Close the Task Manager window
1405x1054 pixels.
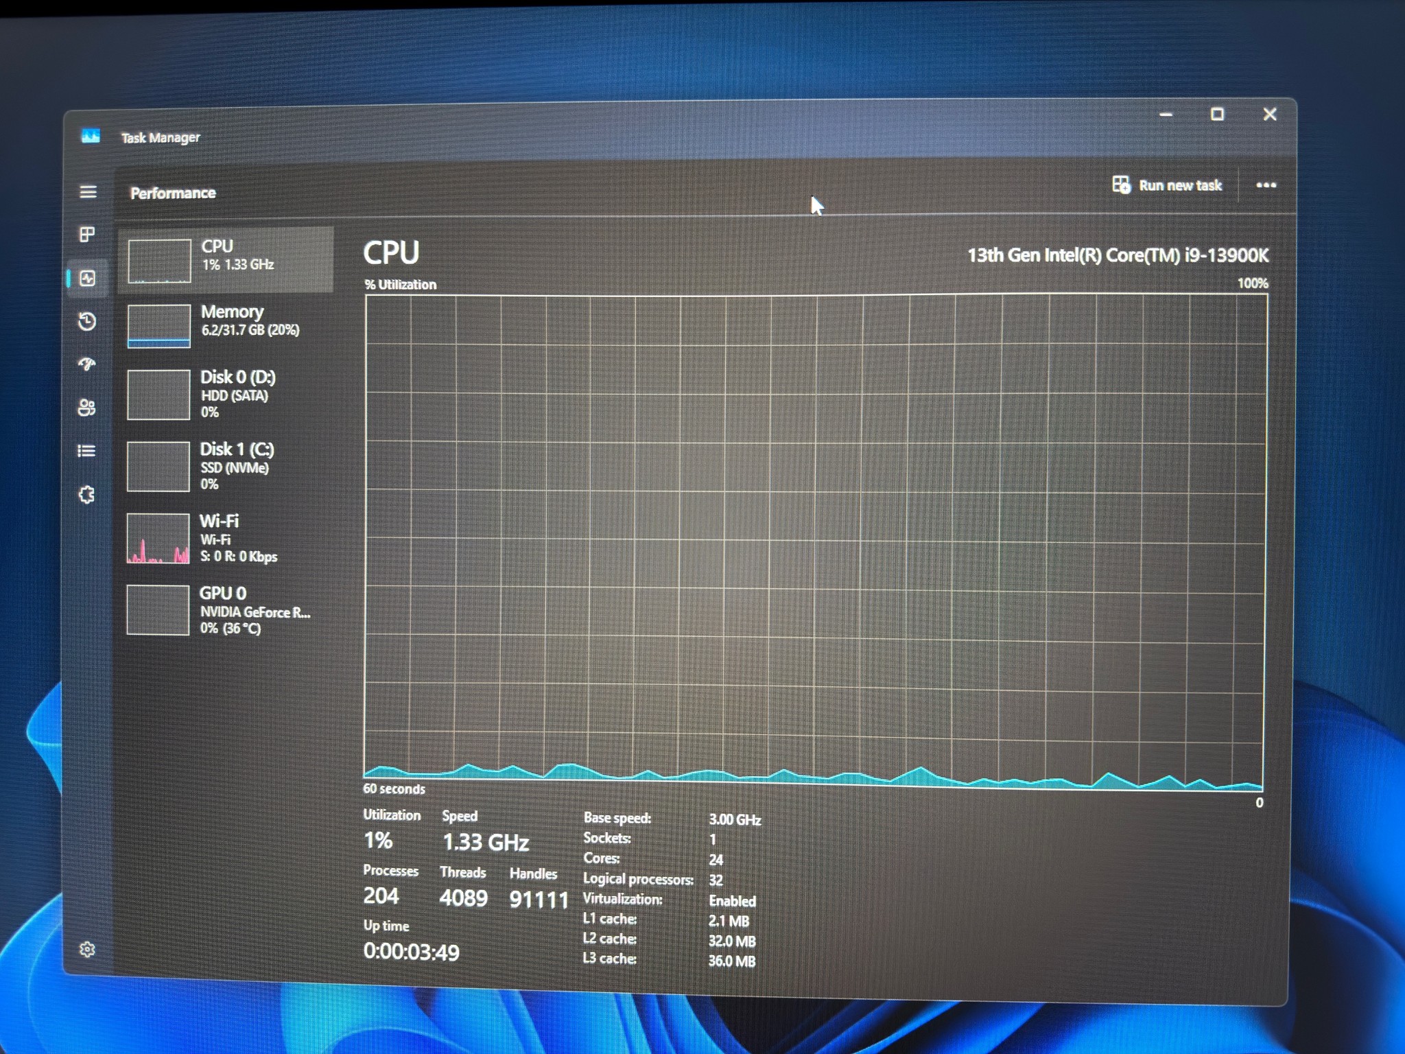click(x=1270, y=114)
